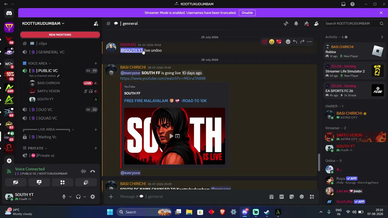Collapse the PRIVATE category
This screenshot has width=388, height=218.
click(x=35, y=148)
